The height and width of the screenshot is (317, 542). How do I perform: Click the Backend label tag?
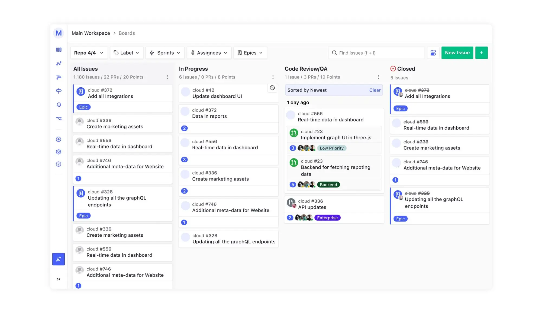[328, 185]
